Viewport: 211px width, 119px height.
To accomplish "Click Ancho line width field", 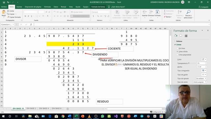I will 200,67.
